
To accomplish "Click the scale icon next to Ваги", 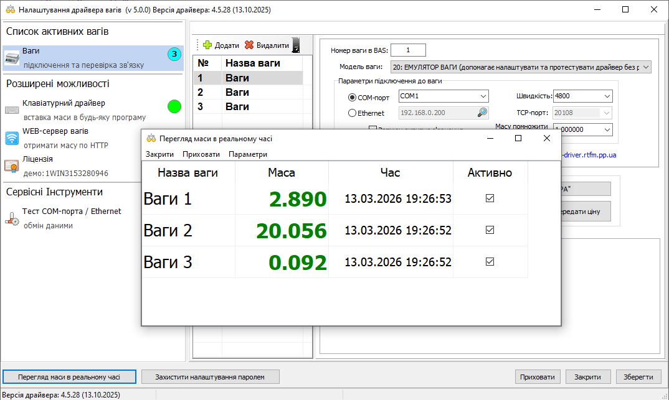I will [x=12, y=57].
